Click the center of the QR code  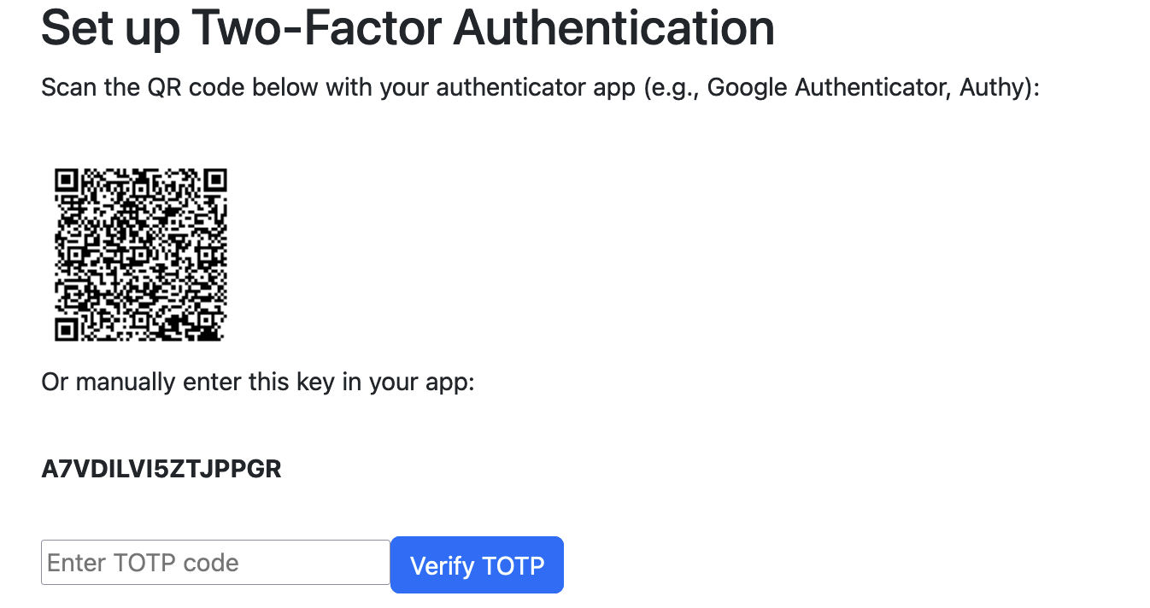[x=141, y=254]
